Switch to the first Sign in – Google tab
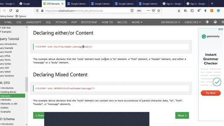The height and width of the screenshot is (126, 224). tap(173, 4)
